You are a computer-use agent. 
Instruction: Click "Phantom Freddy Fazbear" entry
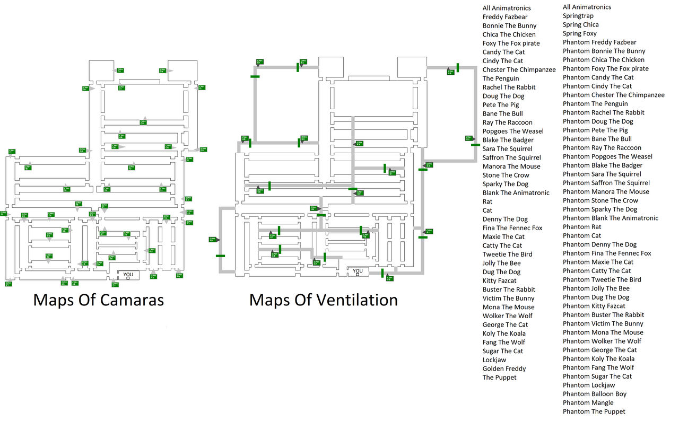coord(599,42)
